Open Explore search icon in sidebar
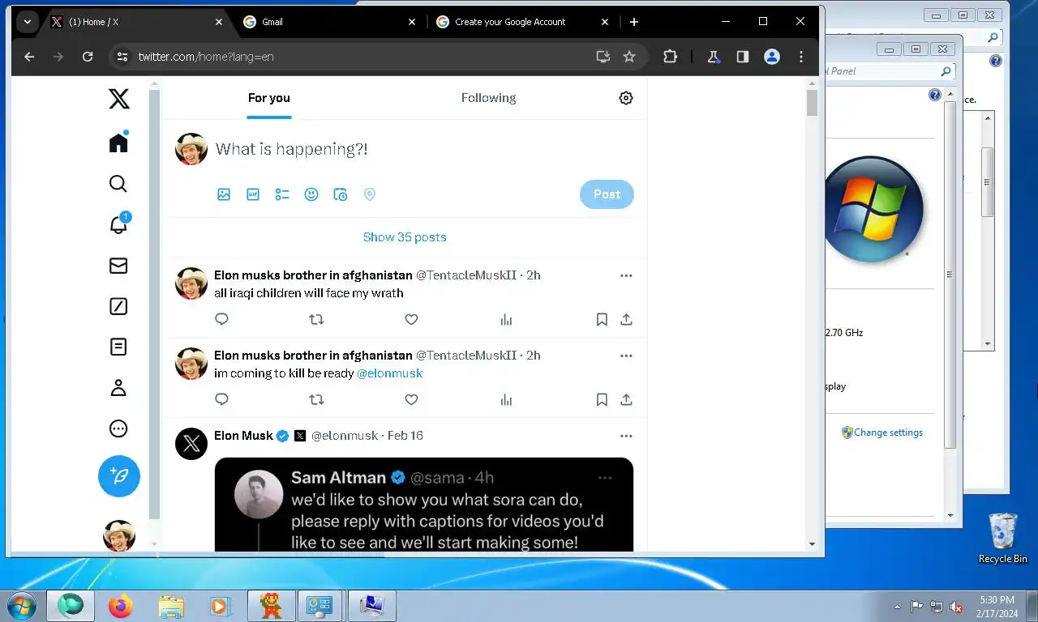Image resolution: width=1038 pixels, height=622 pixels. pyautogui.click(x=118, y=184)
